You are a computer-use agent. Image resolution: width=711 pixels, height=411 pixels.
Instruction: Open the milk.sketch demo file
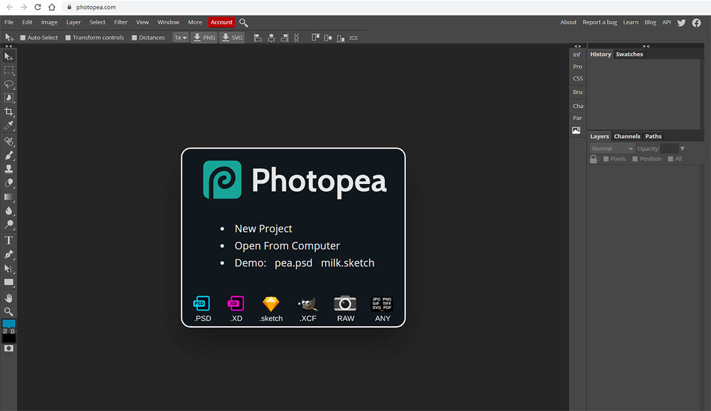coord(348,263)
